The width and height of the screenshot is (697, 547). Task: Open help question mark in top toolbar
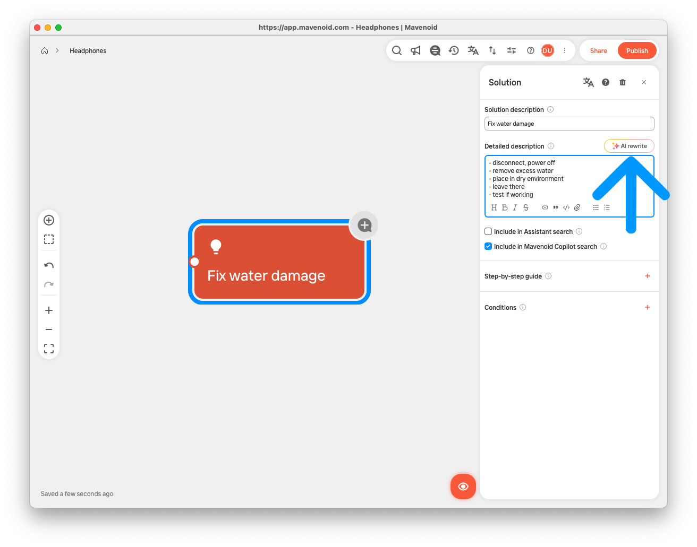click(531, 50)
